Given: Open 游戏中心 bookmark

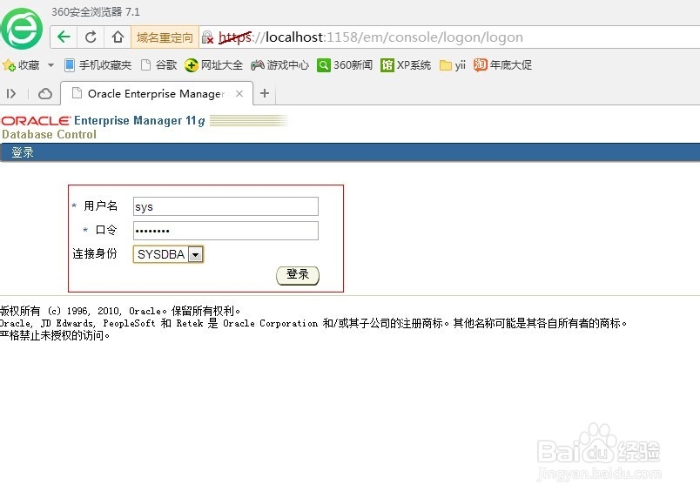Looking at the screenshot, I should [x=279, y=65].
